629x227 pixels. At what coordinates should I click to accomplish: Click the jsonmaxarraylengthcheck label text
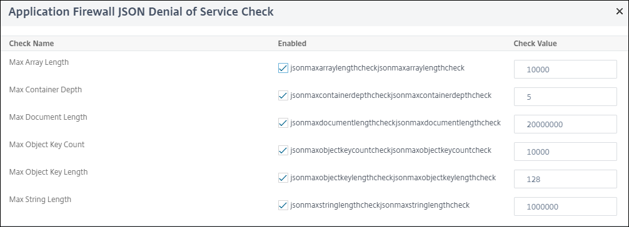(x=377, y=68)
